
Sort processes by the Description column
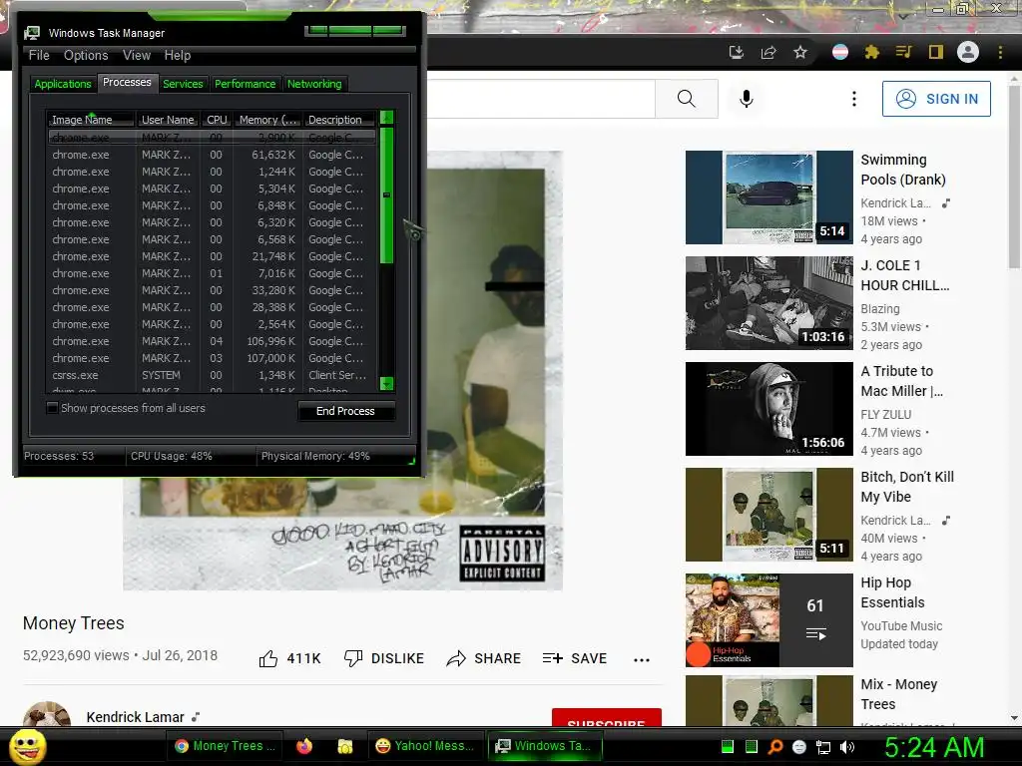point(339,120)
